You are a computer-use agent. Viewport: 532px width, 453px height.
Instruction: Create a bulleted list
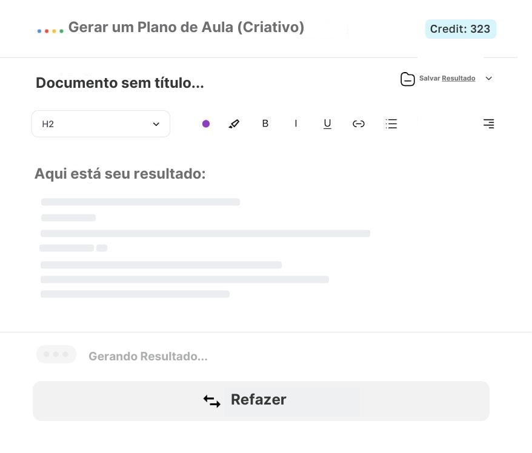click(x=391, y=124)
